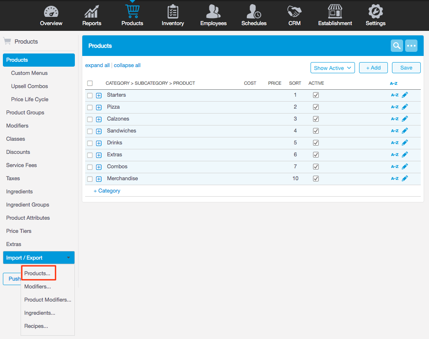
Task: Open the three-dot more options button
Action: click(411, 46)
